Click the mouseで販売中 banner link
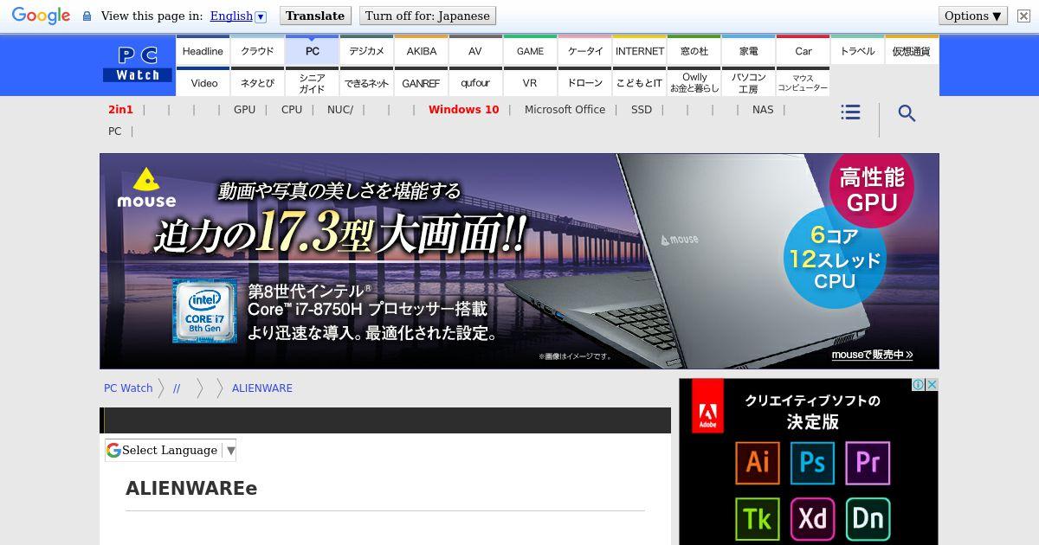 pos(872,355)
